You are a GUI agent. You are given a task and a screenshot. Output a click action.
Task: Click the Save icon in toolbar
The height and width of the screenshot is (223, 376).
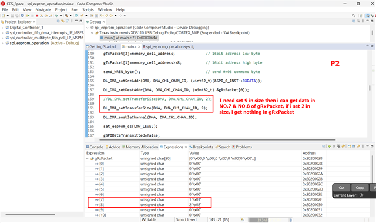tap(12, 16)
